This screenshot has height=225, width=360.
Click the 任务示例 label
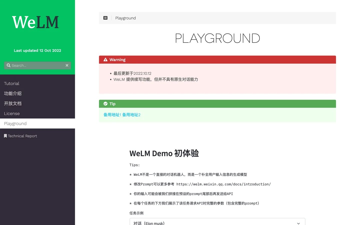click(136, 213)
